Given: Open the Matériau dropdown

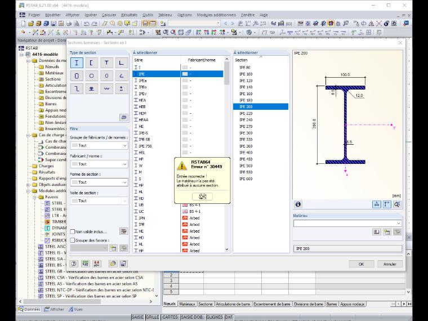Looking at the screenshot, I should coord(347,223).
